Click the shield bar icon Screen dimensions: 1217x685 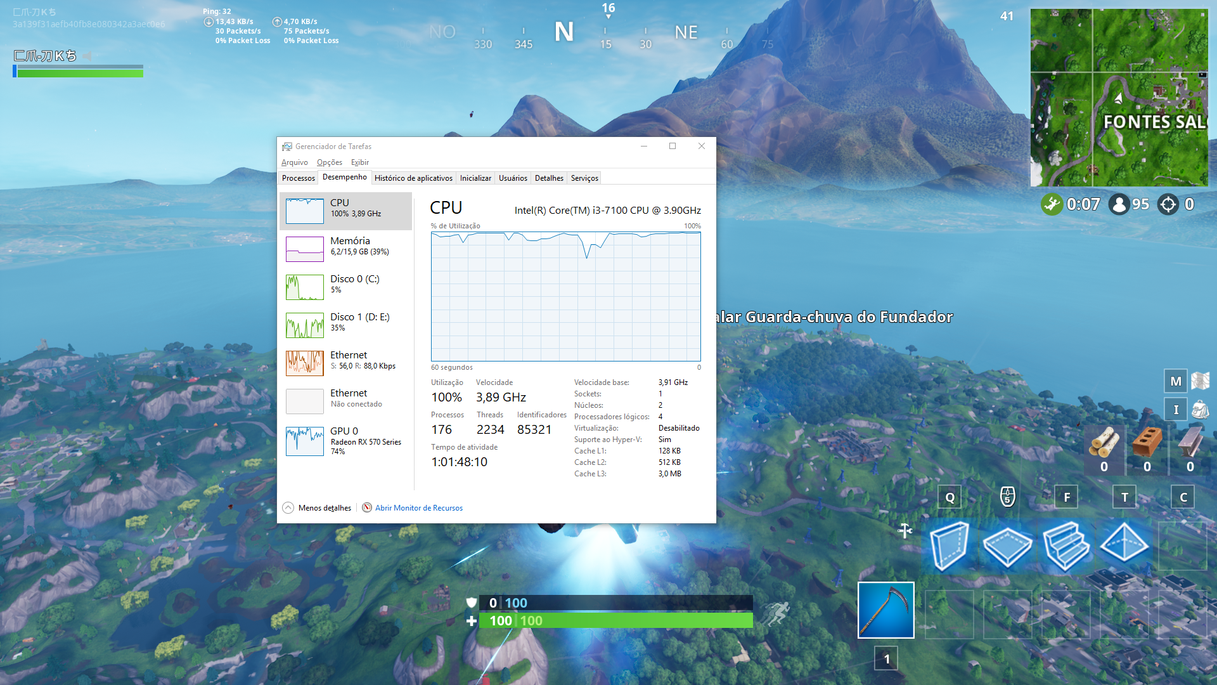[471, 603]
